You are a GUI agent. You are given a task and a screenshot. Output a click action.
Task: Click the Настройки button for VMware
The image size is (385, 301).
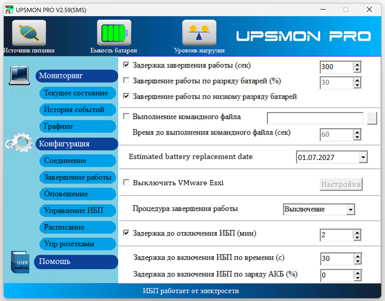[x=341, y=184]
